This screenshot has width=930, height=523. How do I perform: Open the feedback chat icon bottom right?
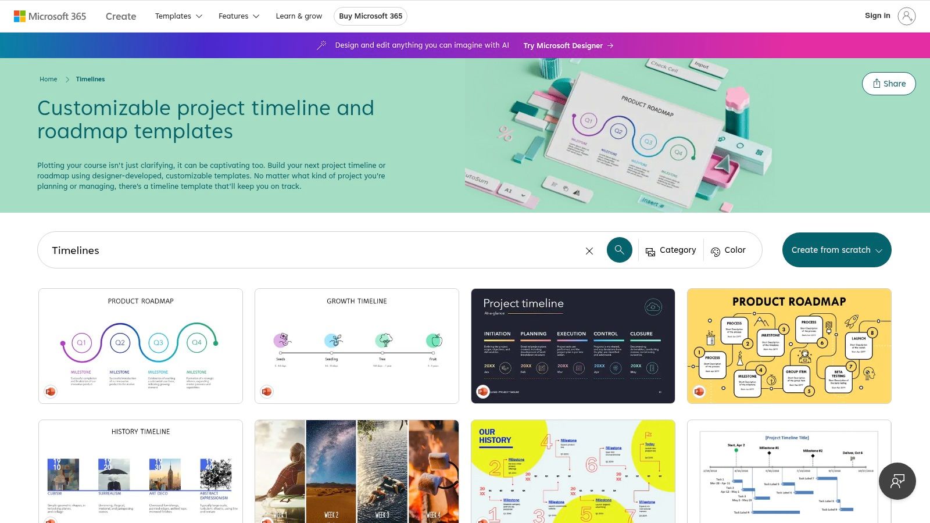tap(897, 481)
